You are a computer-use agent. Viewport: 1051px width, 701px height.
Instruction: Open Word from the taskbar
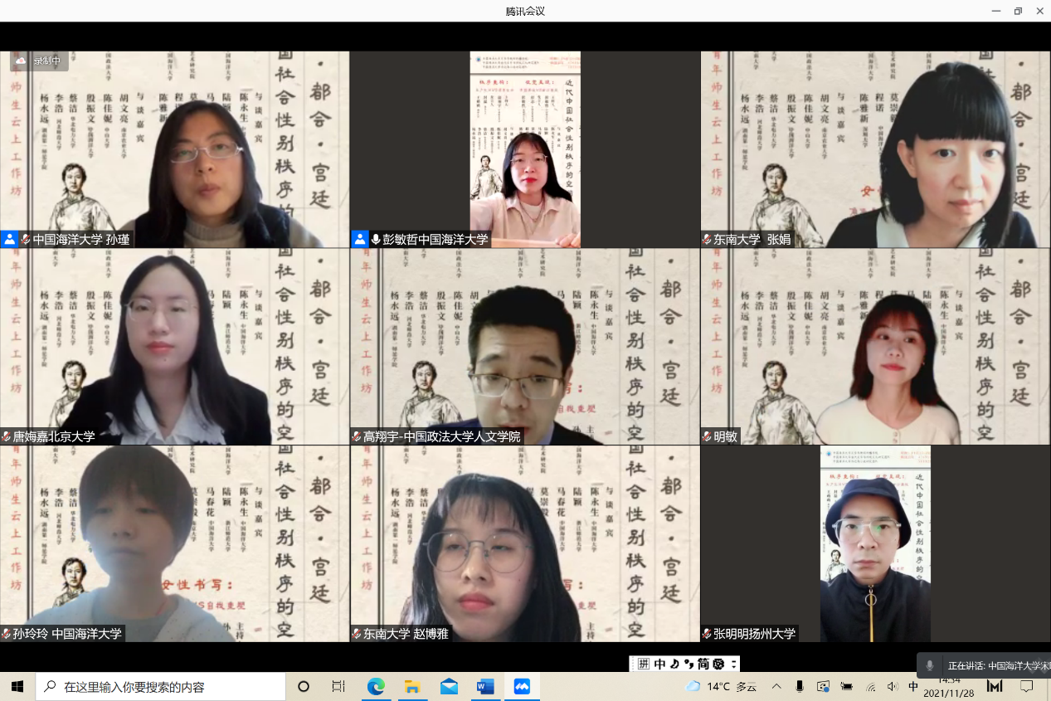(x=485, y=686)
